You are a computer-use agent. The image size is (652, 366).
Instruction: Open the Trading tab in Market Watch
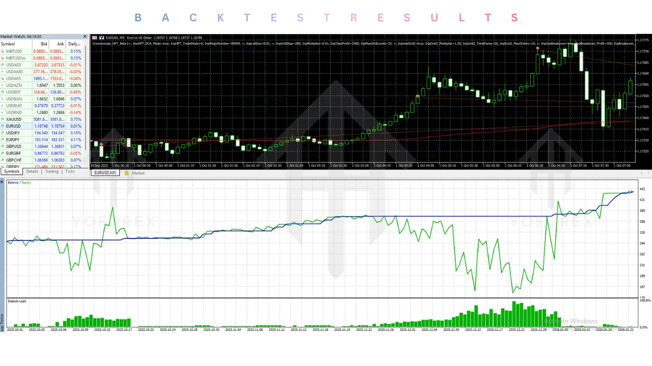(x=51, y=172)
